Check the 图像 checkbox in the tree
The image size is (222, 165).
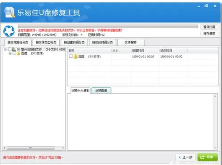coord(14,53)
